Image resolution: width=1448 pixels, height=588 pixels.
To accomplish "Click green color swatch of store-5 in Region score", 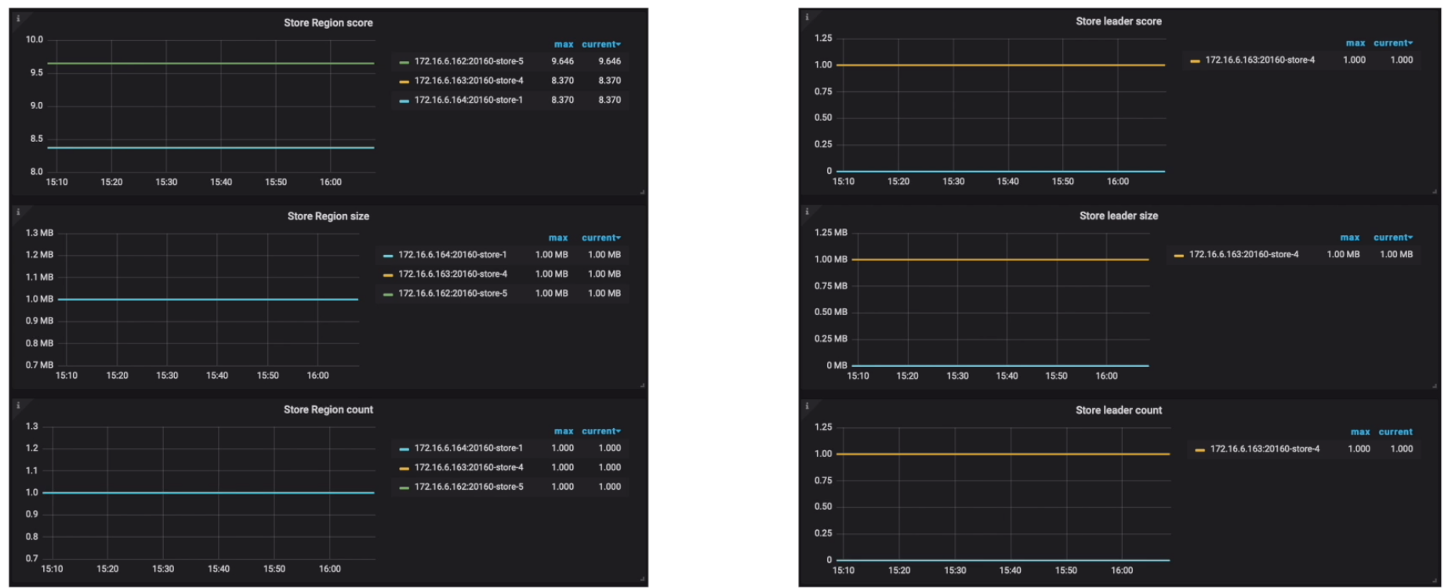I will click(405, 62).
